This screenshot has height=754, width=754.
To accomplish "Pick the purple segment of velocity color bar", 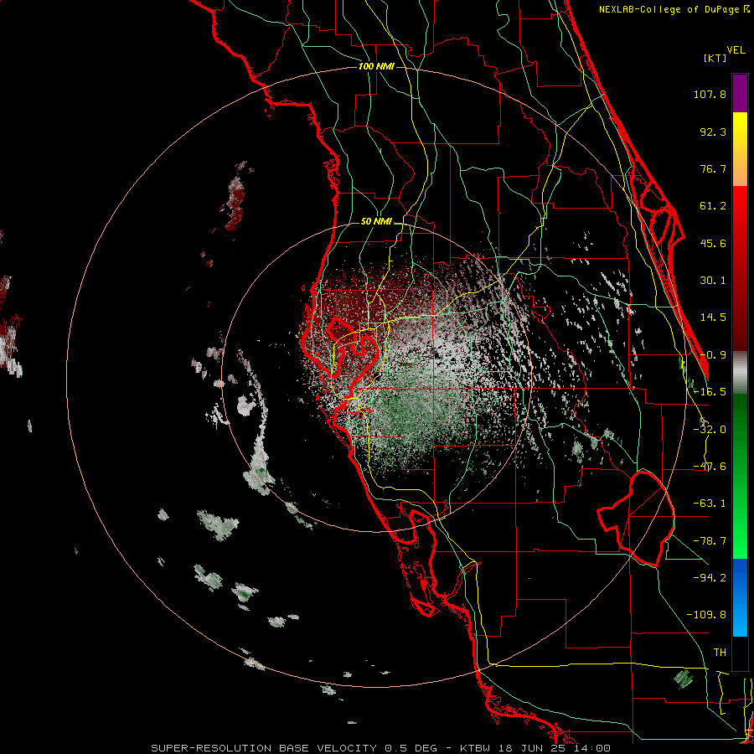I will click(x=740, y=93).
